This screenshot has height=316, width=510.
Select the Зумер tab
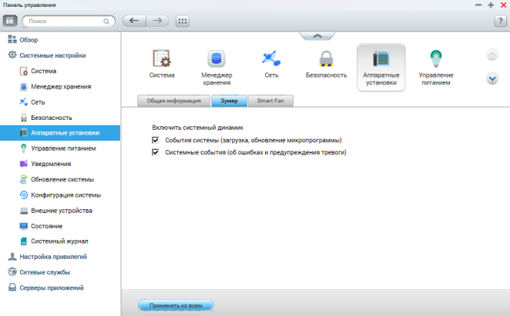coord(229,101)
